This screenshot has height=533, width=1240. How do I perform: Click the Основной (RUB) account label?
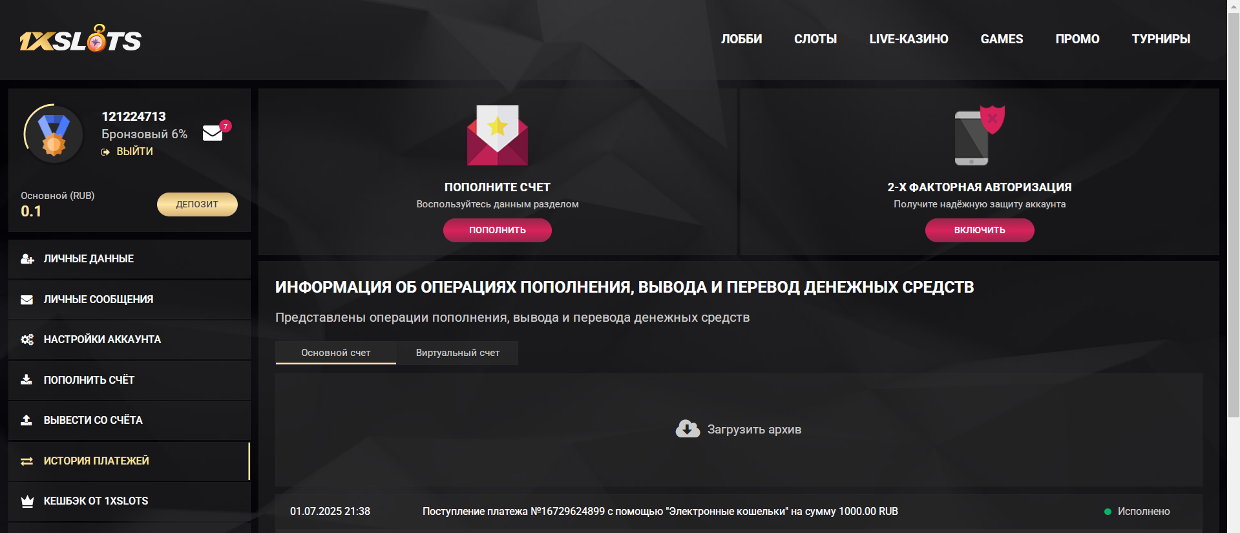pos(58,196)
